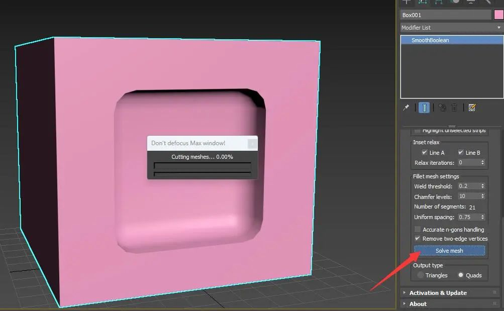This screenshot has height=311, width=504.
Task: Disable Remove two-edge vertices
Action: (x=418, y=238)
